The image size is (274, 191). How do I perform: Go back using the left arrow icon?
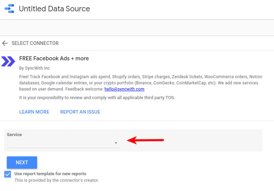click(x=5, y=43)
